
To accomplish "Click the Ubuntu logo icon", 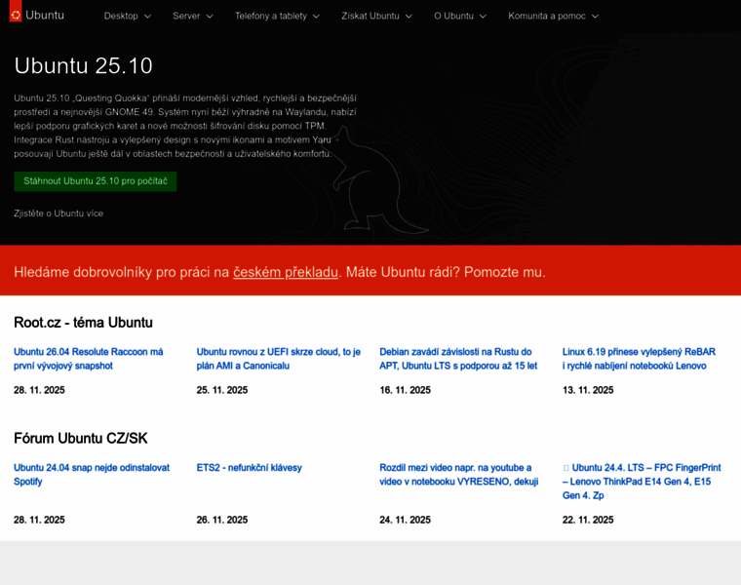I will point(16,15).
